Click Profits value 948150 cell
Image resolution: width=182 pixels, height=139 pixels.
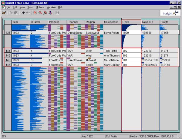click(169, 65)
